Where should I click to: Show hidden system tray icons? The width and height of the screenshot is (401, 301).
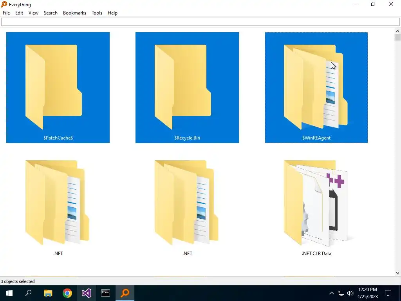331,293
